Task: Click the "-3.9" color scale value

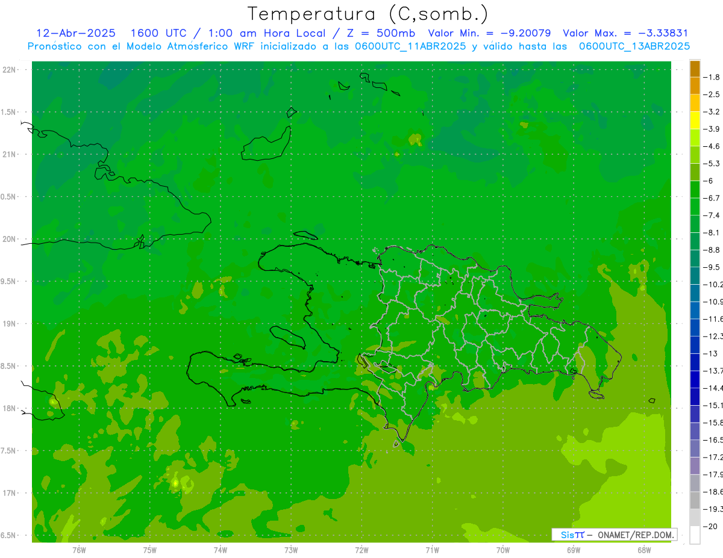Action: coord(713,129)
